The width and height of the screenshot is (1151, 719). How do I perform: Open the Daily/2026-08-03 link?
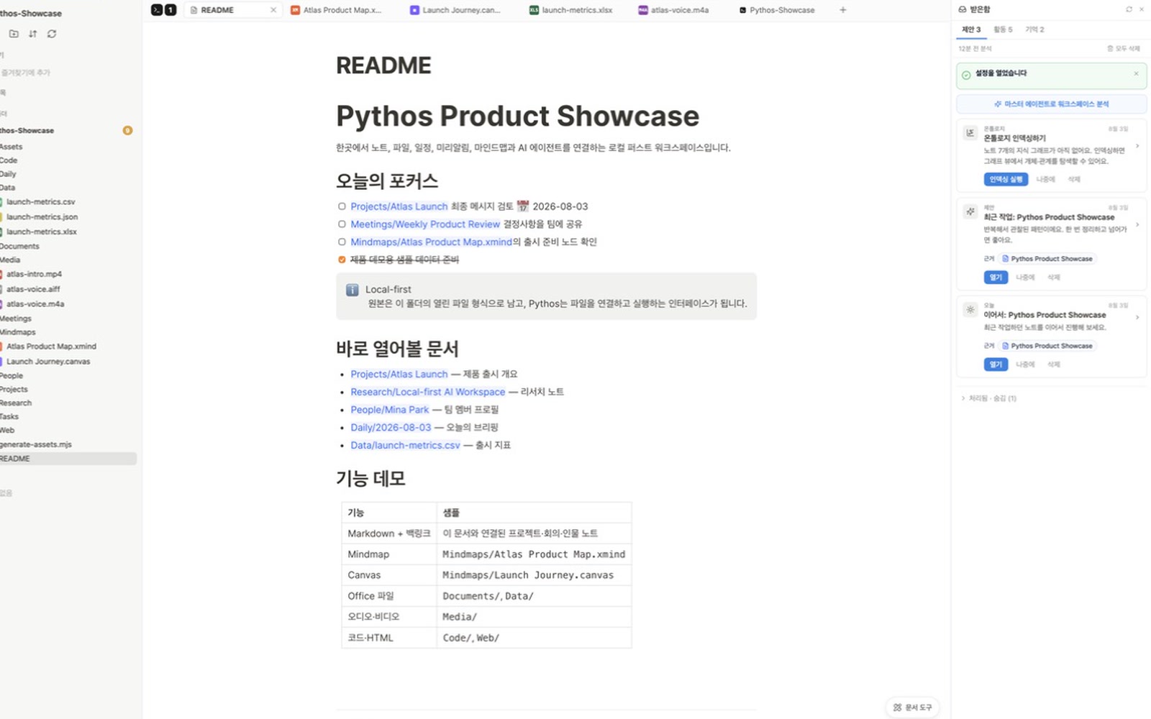click(391, 427)
